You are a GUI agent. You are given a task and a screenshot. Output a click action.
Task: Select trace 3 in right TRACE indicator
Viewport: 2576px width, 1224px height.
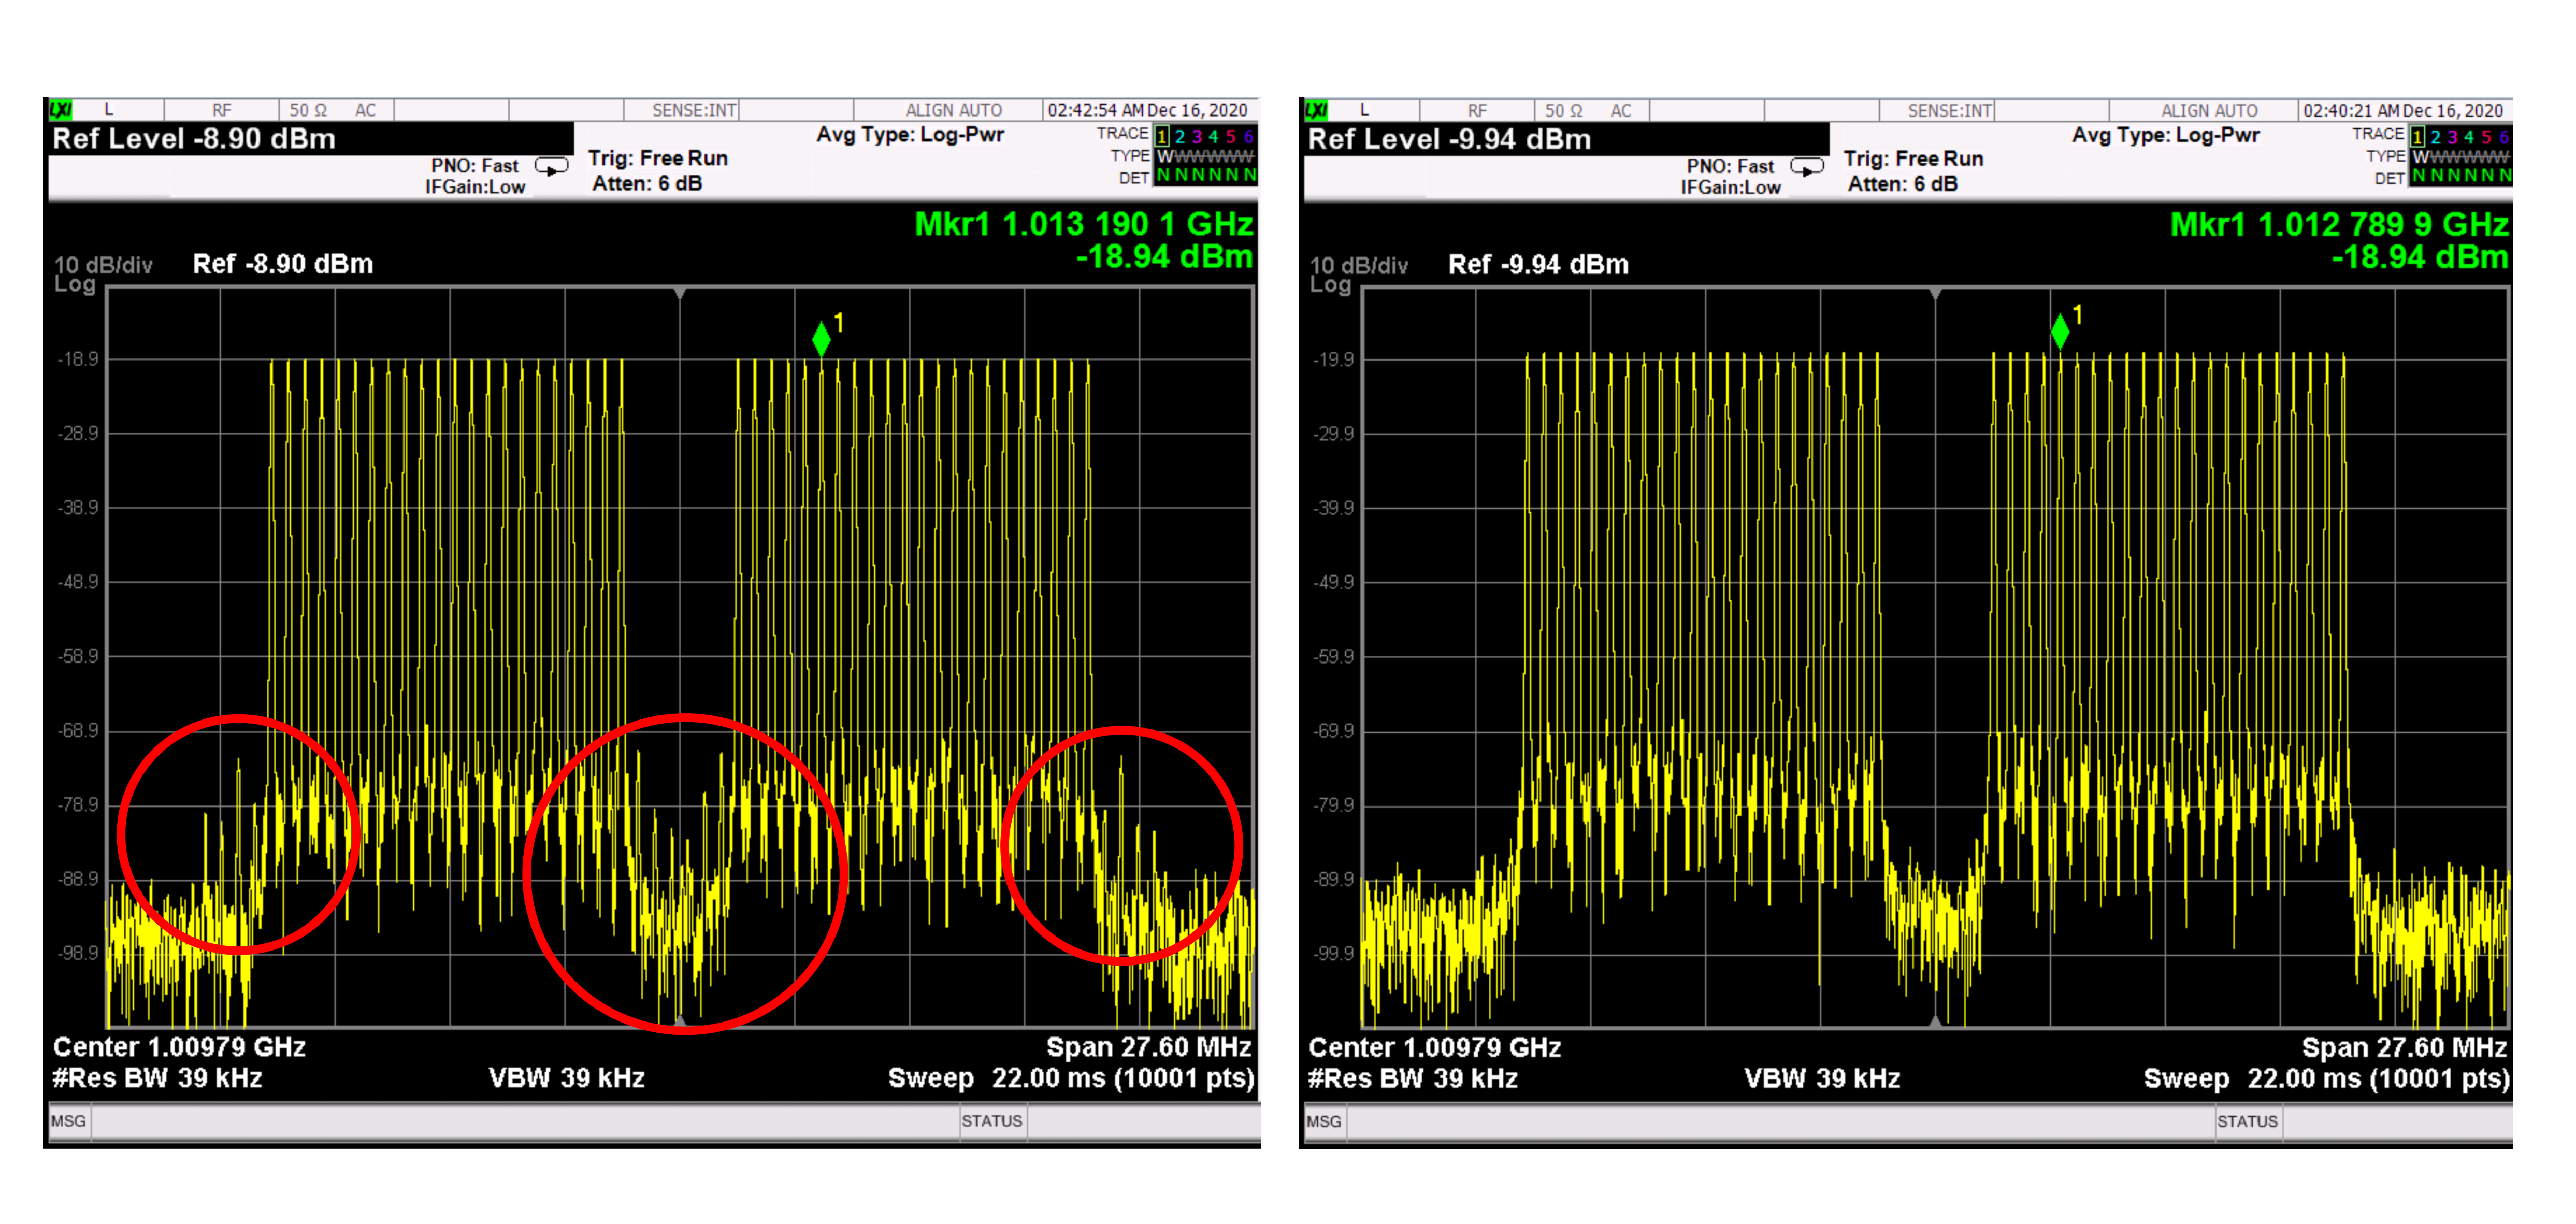click(2452, 137)
